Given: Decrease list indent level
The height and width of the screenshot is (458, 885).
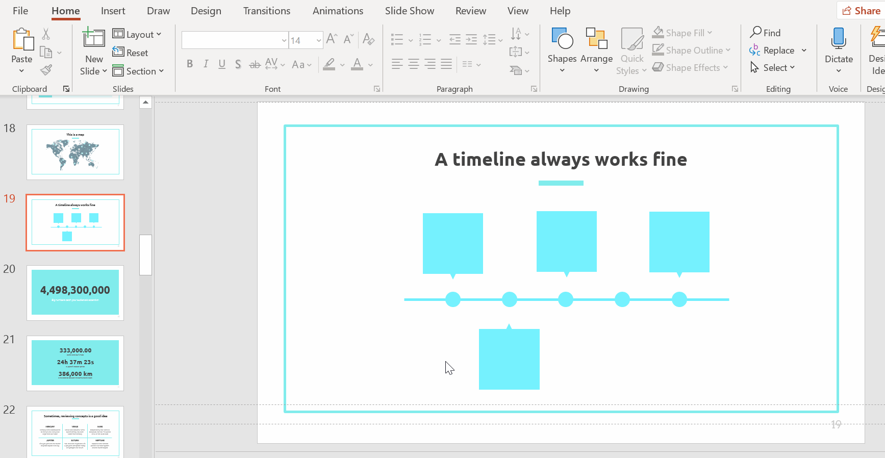Looking at the screenshot, I should point(455,39).
